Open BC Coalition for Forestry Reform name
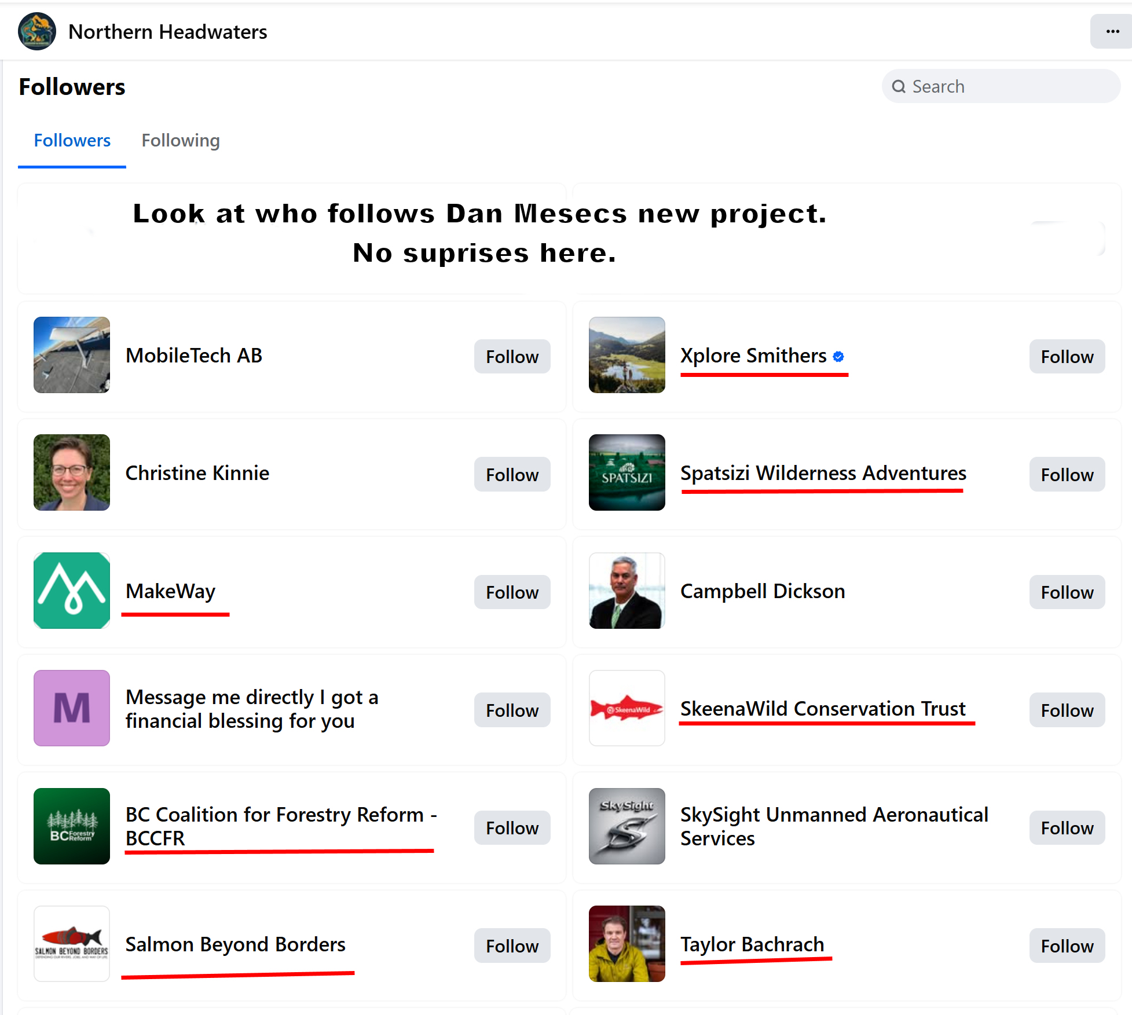This screenshot has width=1132, height=1015. (x=281, y=826)
